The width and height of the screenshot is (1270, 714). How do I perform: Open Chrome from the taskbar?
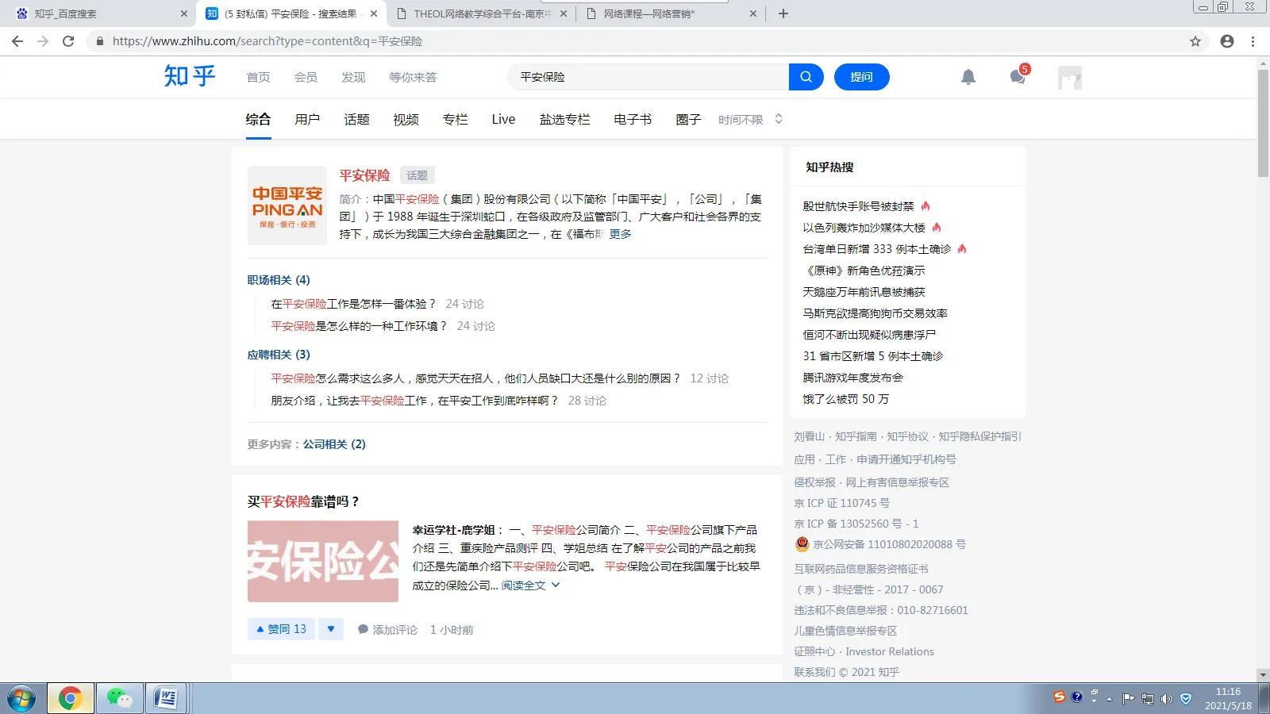(70, 698)
